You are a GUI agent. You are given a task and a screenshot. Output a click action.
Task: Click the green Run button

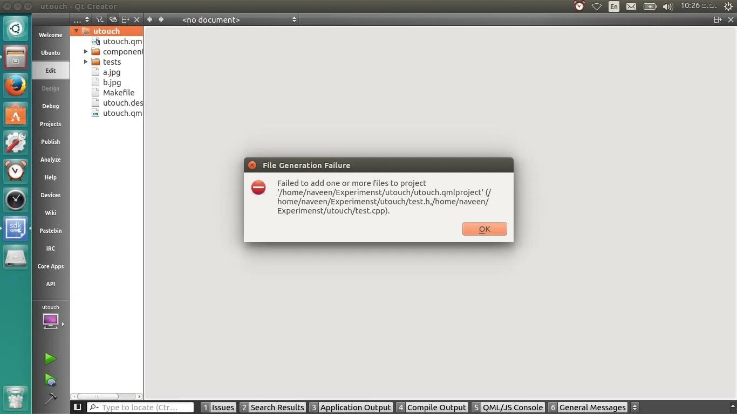tap(50, 358)
